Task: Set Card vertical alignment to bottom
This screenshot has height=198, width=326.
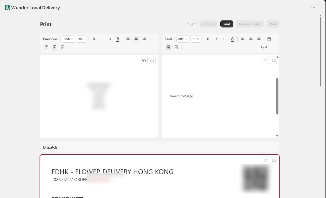Action: [x=176, y=47]
